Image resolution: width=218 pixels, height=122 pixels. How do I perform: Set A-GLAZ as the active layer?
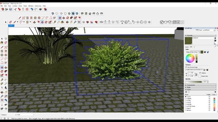(x=186, y=102)
